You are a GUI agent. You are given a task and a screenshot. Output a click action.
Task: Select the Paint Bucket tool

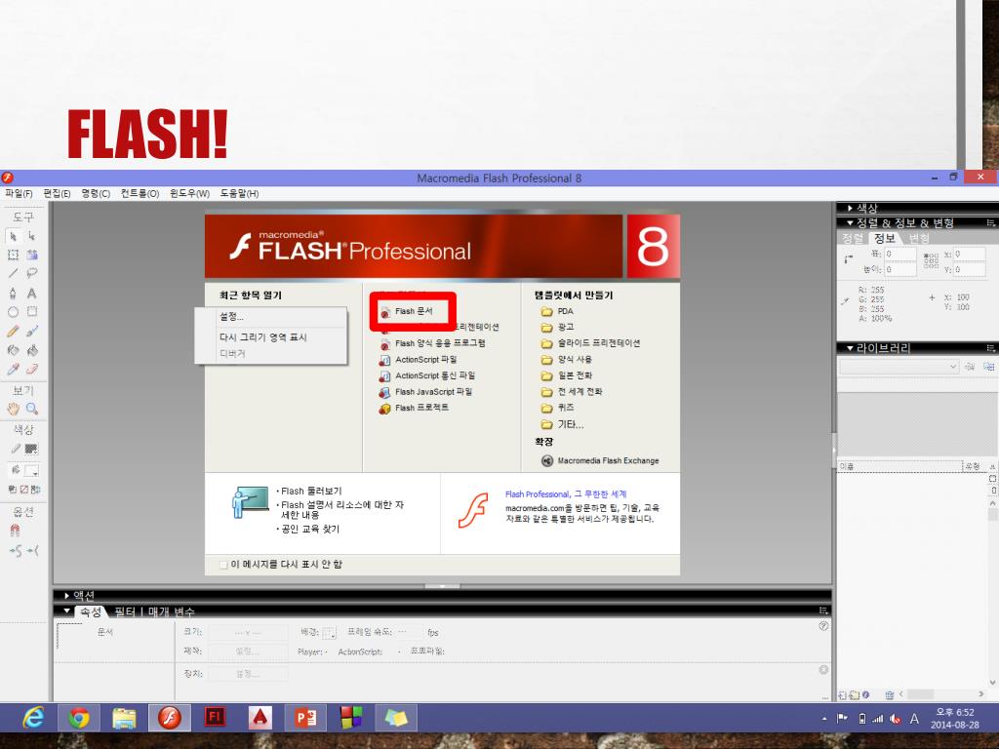[x=32, y=350]
